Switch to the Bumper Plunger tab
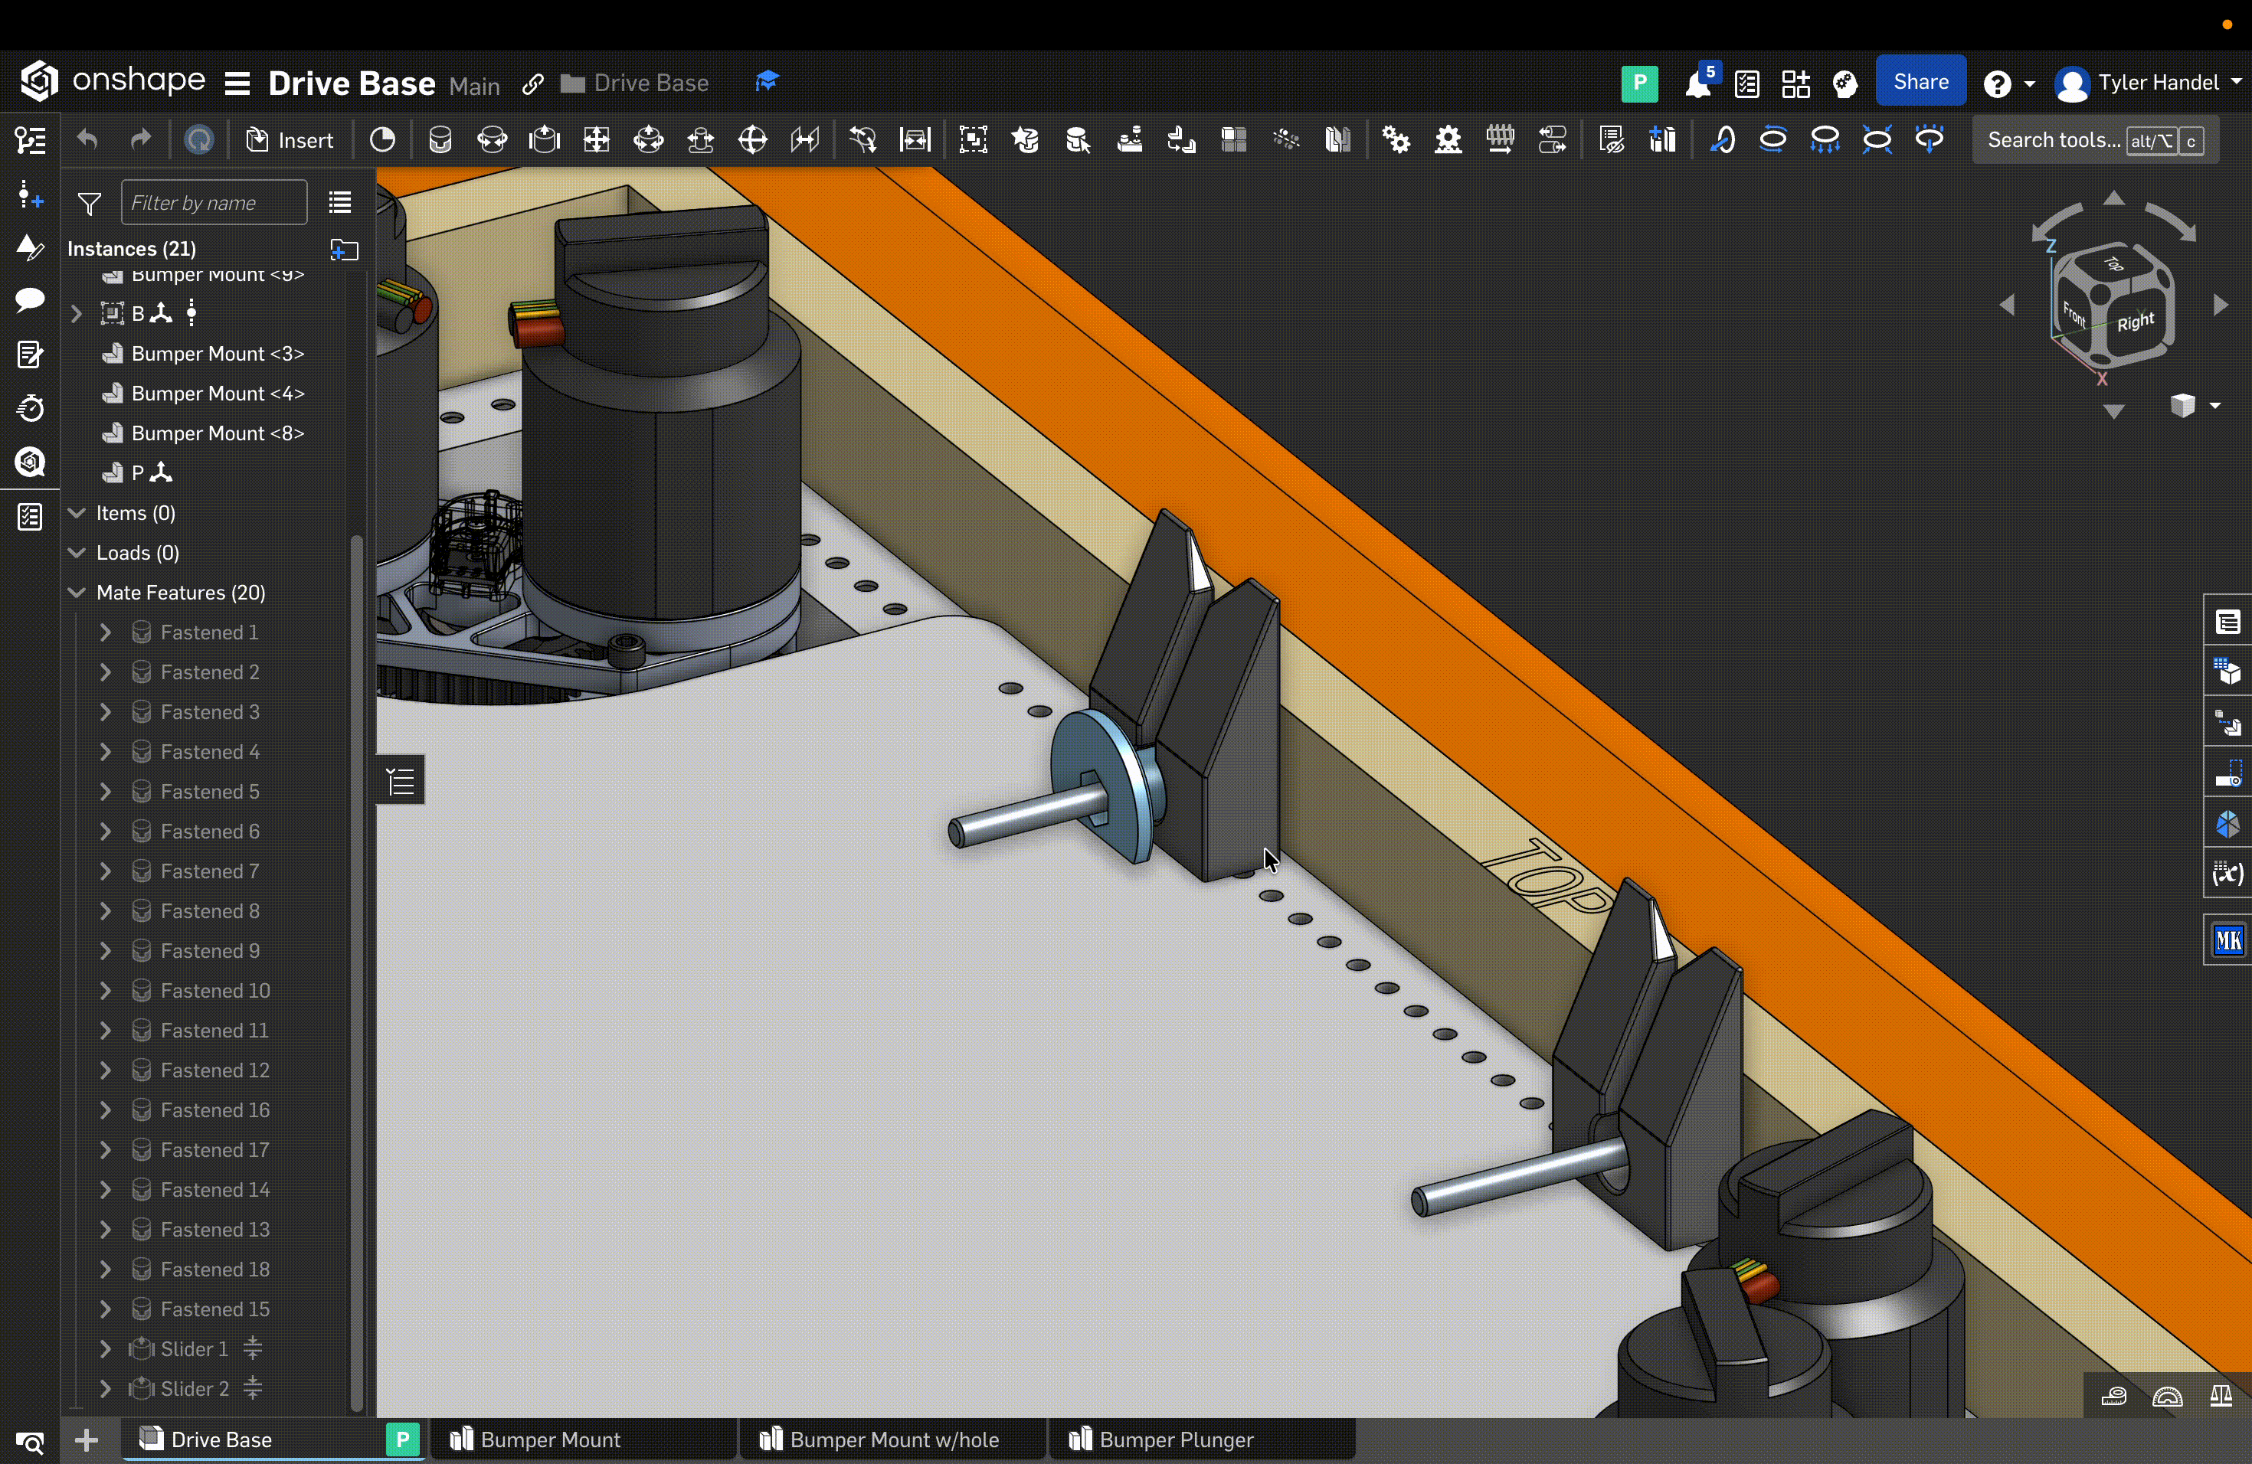Viewport: 2252px width, 1464px height. tap(1175, 1439)
